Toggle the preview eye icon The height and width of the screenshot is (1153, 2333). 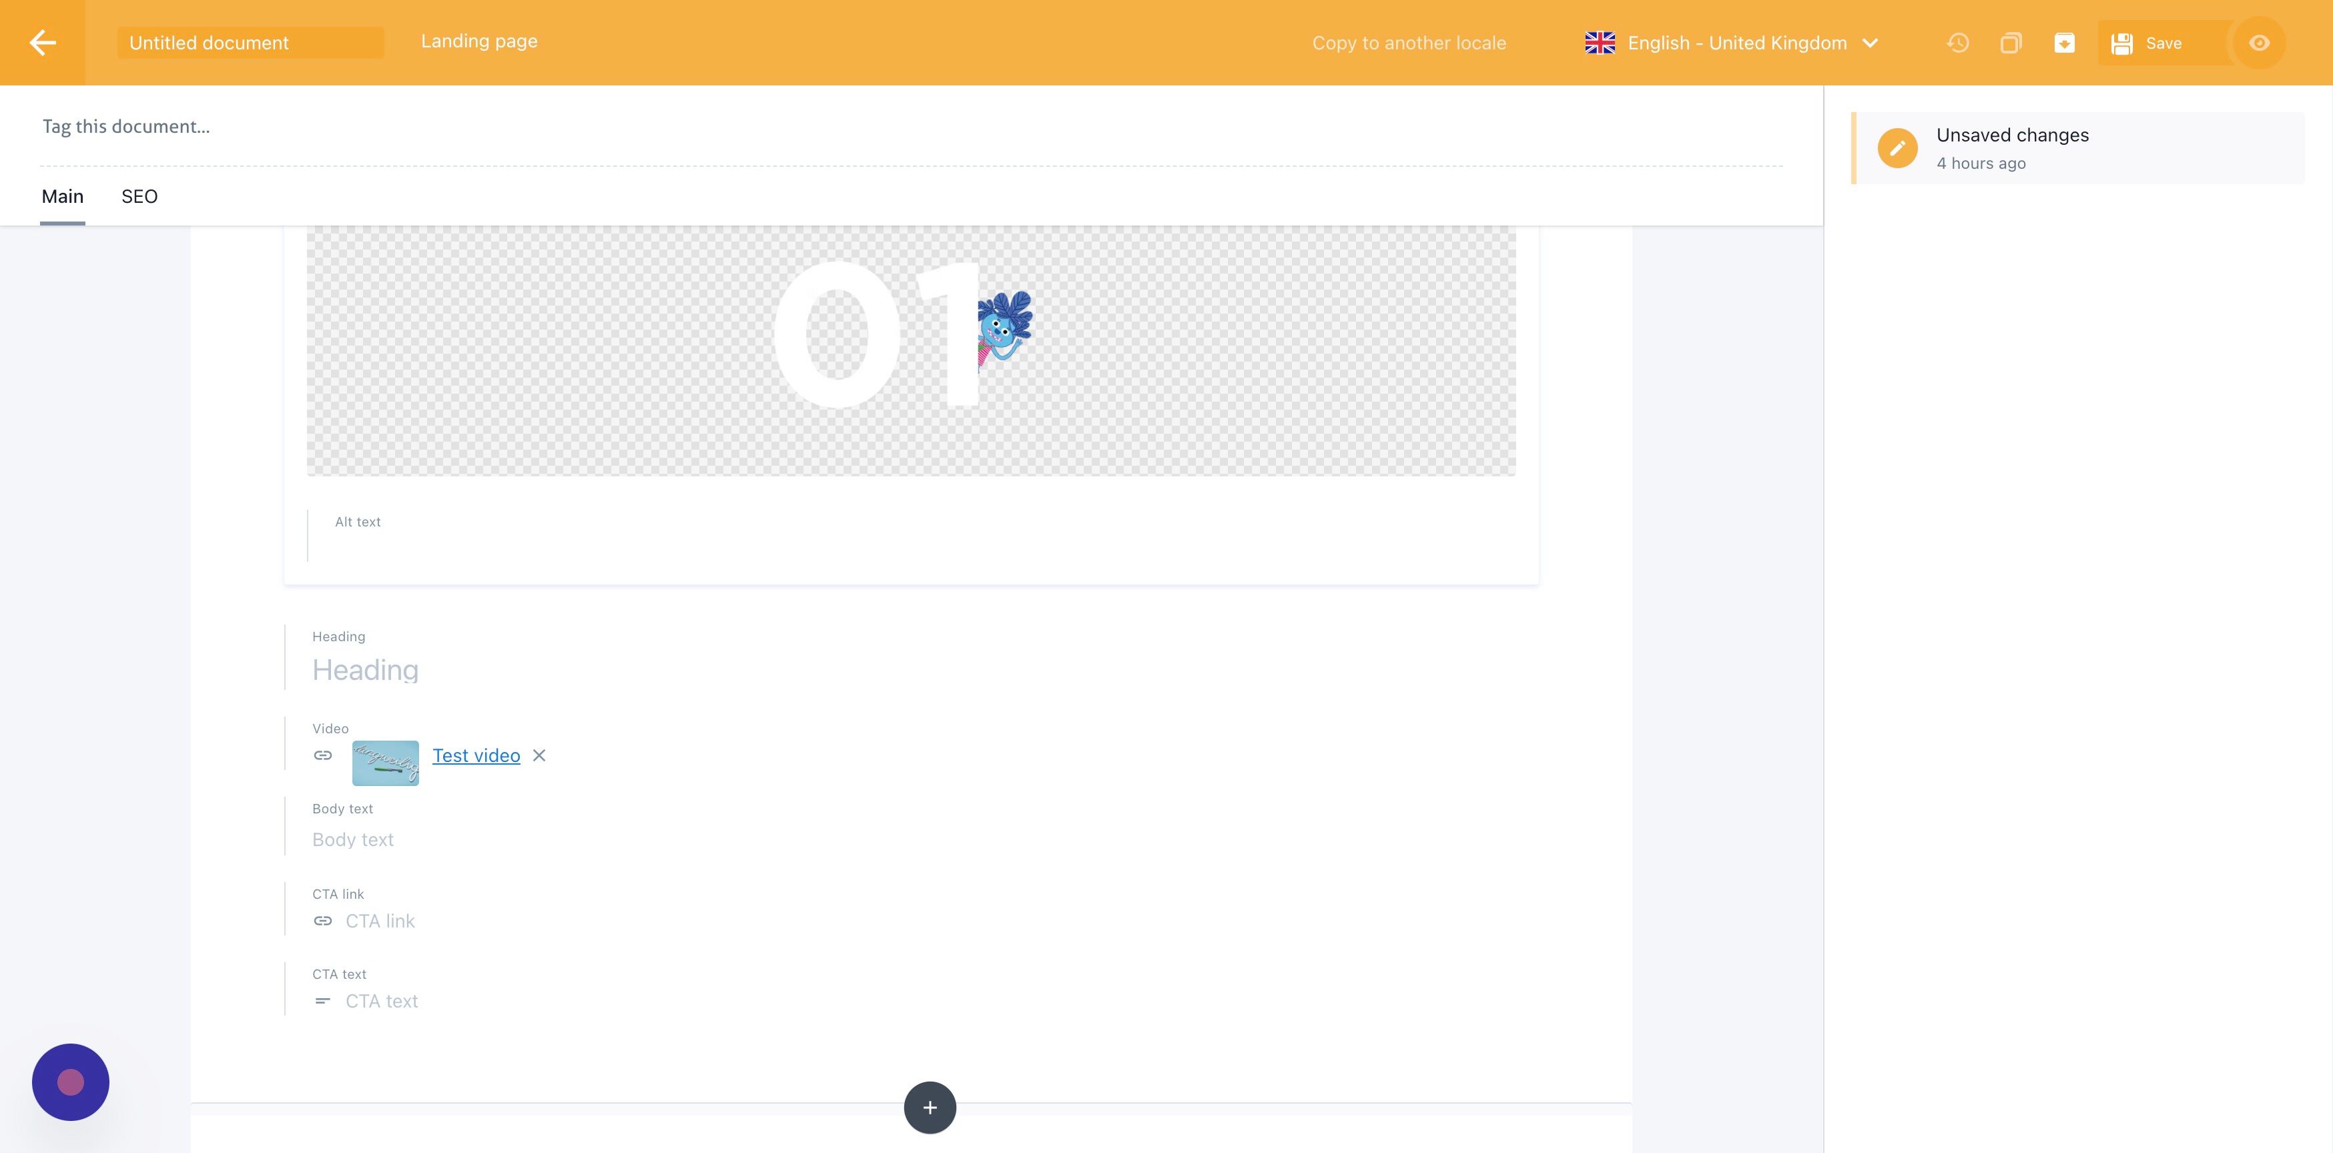point(2259,43)
